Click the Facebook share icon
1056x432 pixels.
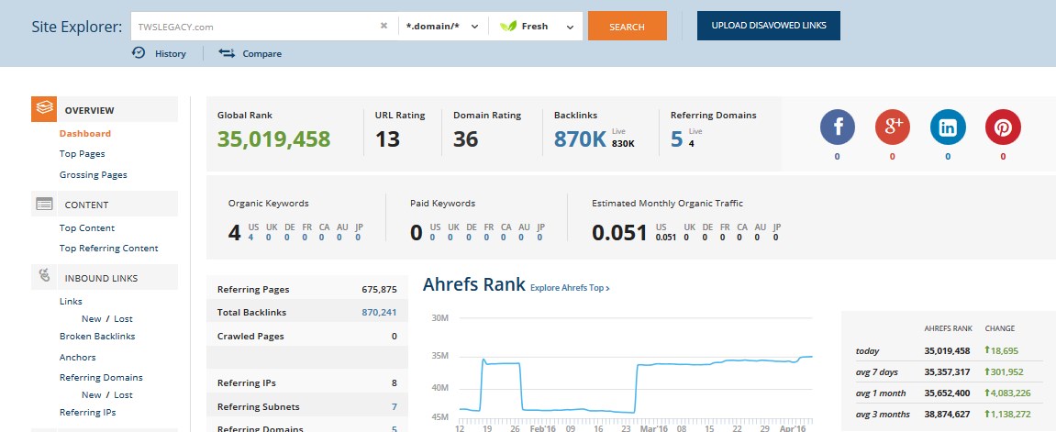pyautogui.click(x=837, y=127)
